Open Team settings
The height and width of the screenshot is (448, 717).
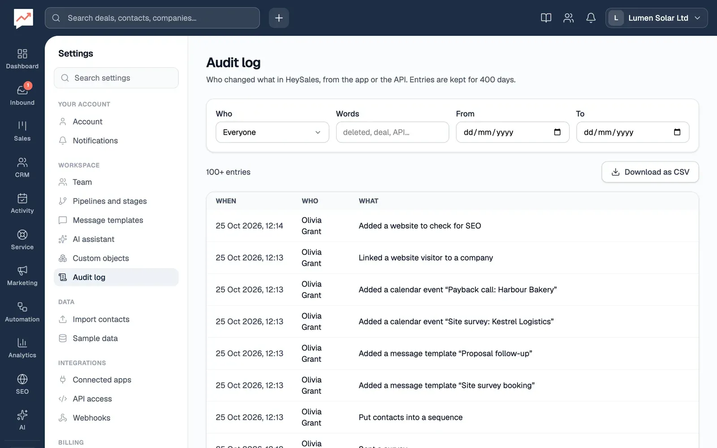(x=116, y=182)
